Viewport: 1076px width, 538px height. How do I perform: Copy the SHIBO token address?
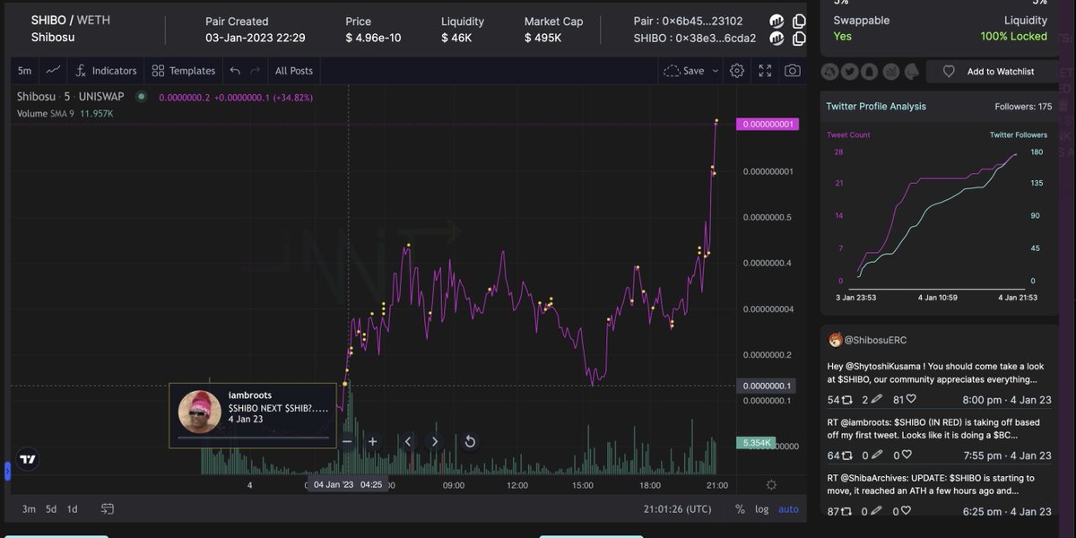click(x=798, y=39)
